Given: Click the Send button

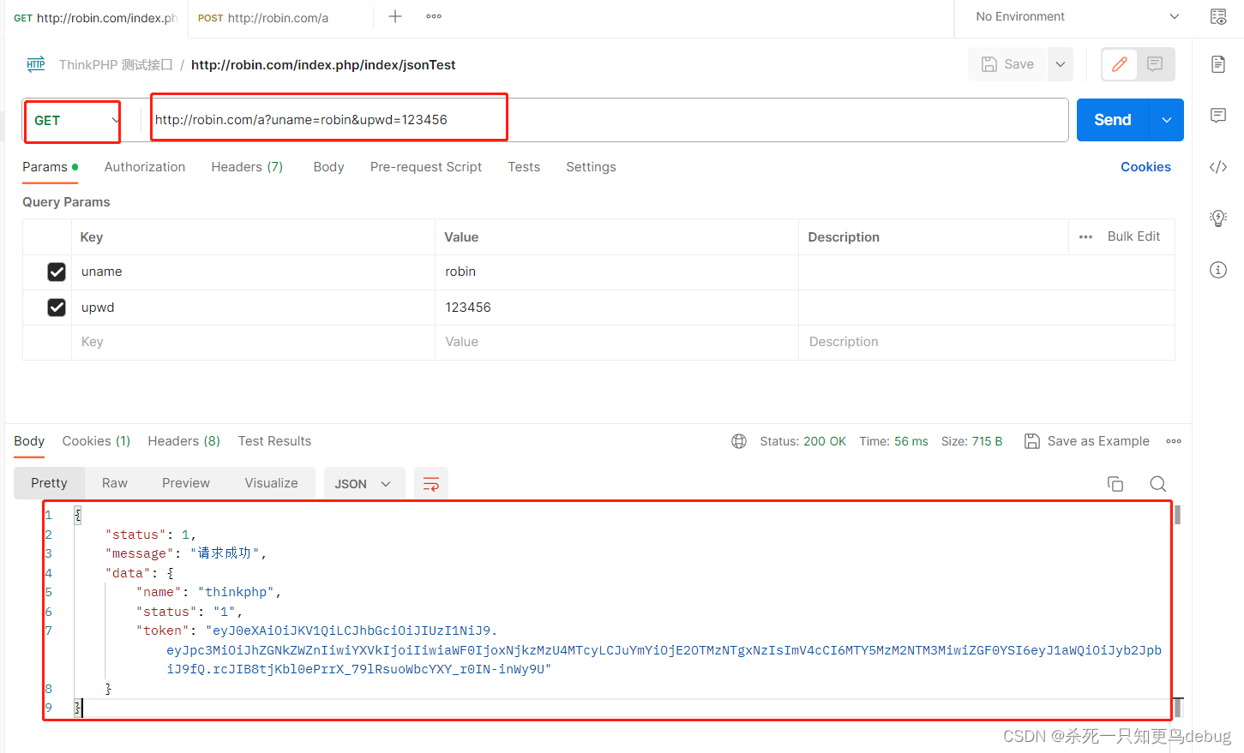Looking at the screenshot, I should pyautogui.click(x=1111, y=120).
